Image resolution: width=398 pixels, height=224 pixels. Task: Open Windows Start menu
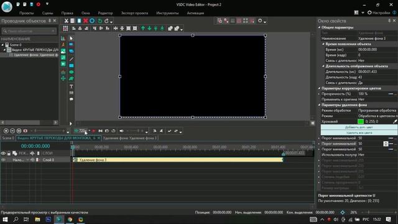(5, 220)
